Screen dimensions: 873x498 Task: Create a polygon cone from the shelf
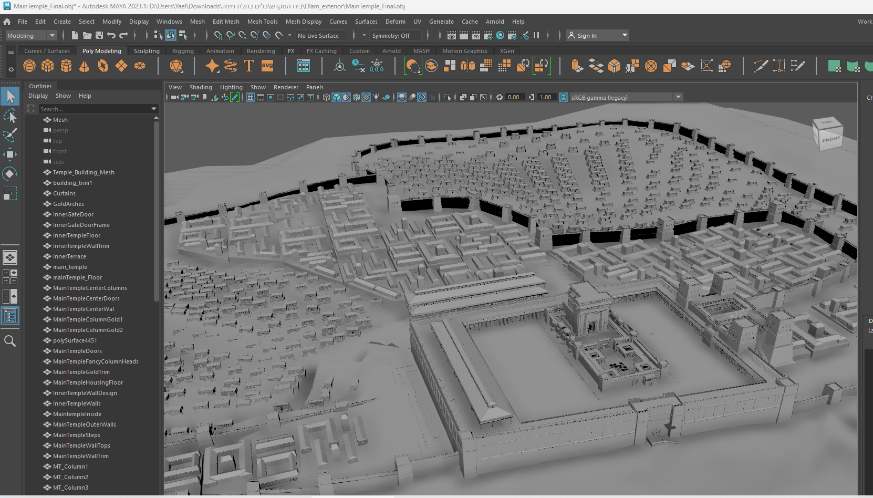tap(84, 66)
